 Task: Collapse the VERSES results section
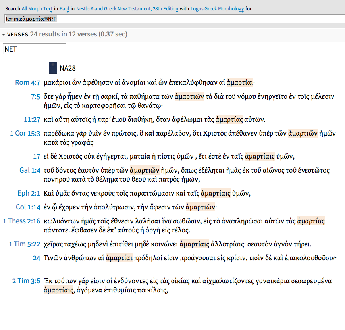[4, 35]
